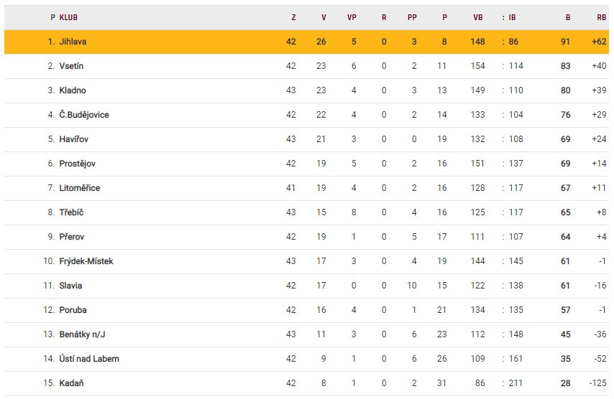
Task: Click the RB column header
Action: pyautogui.click(x=601, y=17)
